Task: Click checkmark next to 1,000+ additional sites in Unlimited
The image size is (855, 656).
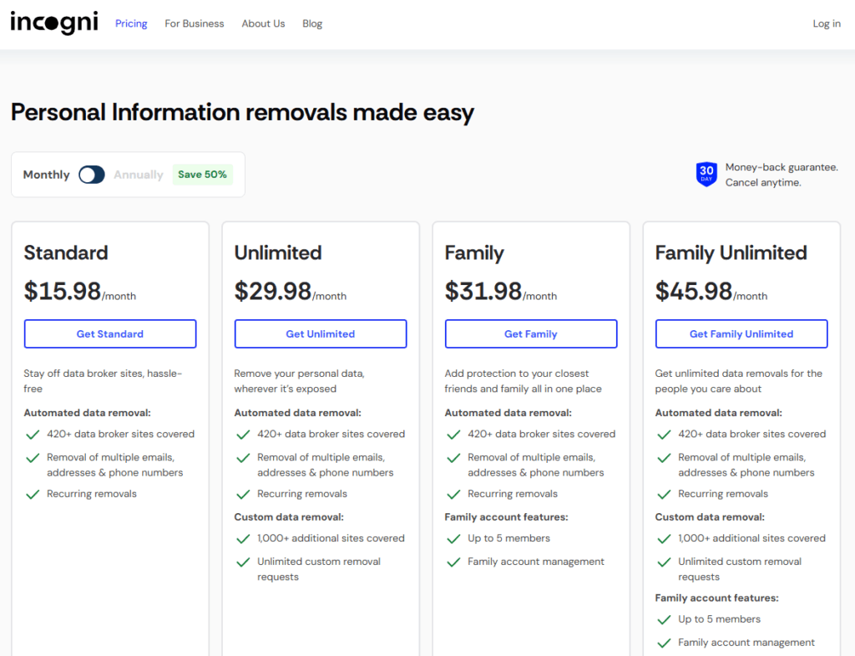Action: click(x=244, y=538)
